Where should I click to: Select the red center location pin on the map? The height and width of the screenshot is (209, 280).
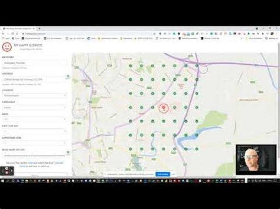coord(164,108)
